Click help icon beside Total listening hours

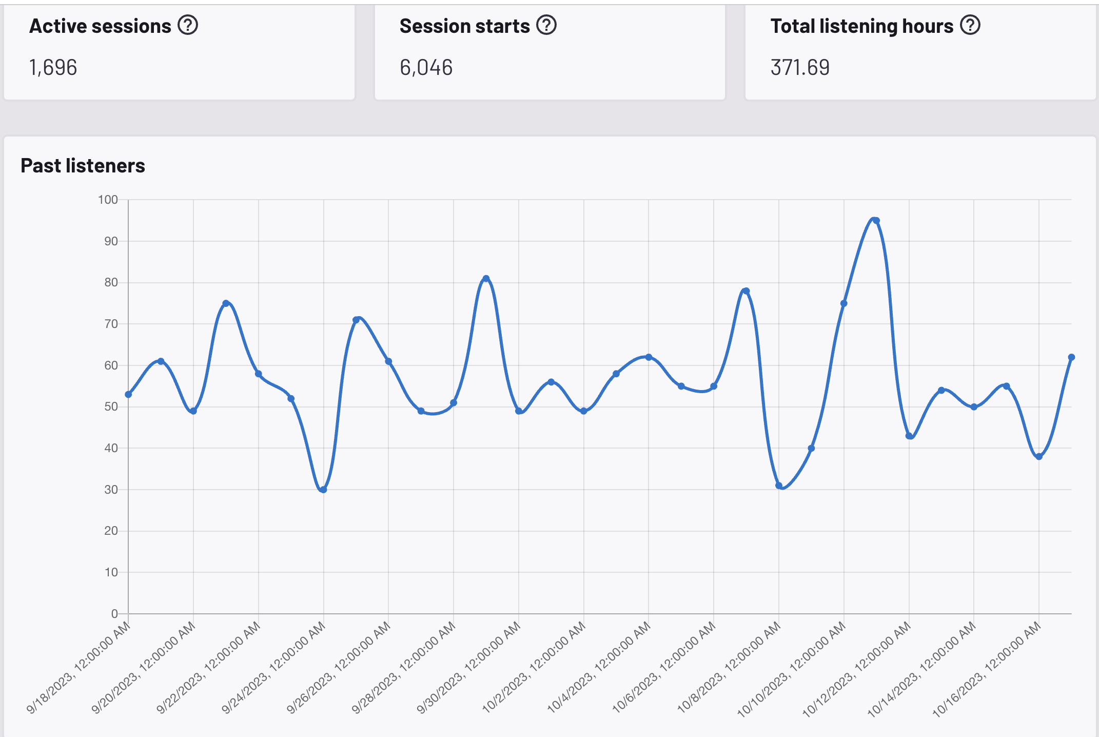[970, 25]
